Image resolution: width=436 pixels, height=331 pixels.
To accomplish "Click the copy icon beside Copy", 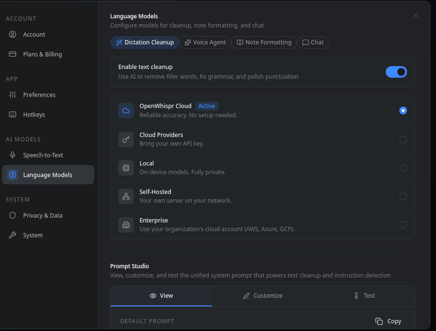I will point(379,321).
